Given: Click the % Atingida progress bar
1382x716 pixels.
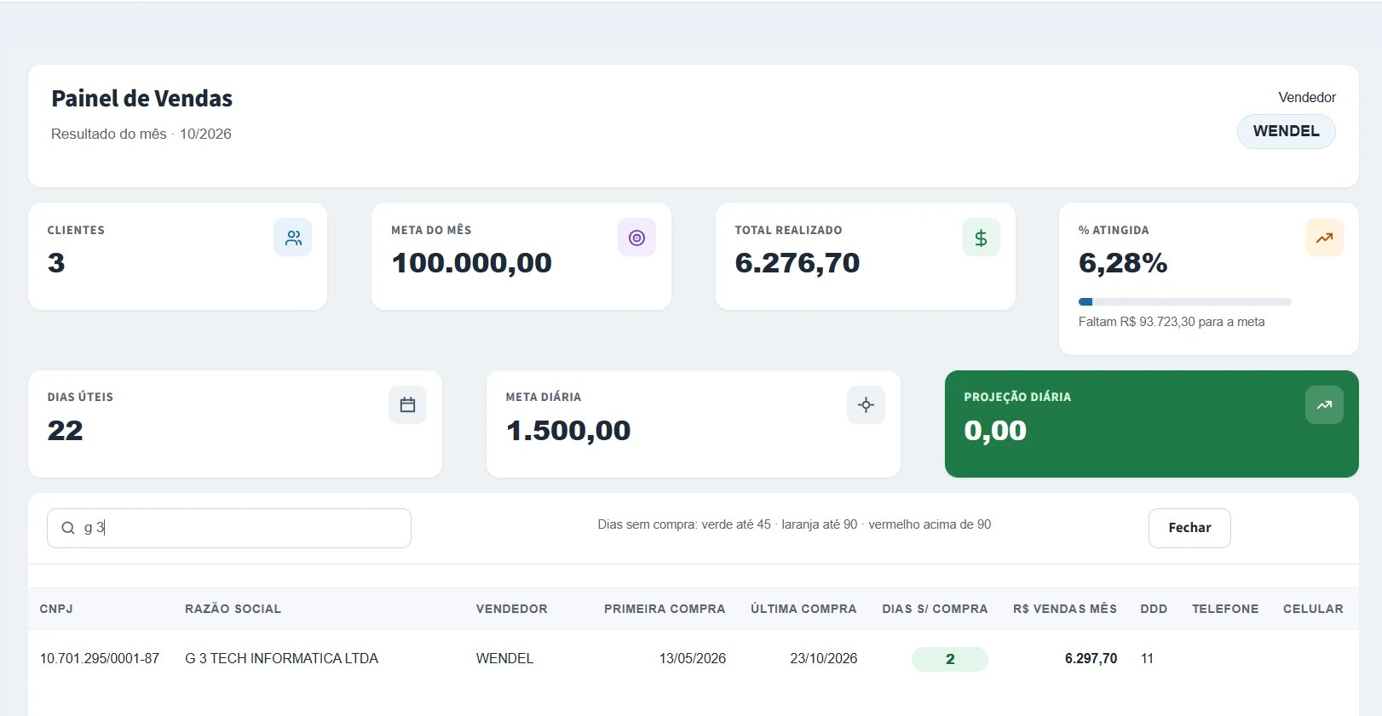Looking at the screenshot, I should (x=1184, y=301).
